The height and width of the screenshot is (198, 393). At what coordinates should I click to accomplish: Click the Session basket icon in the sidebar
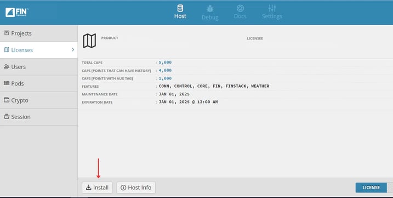tap(7, 116)
